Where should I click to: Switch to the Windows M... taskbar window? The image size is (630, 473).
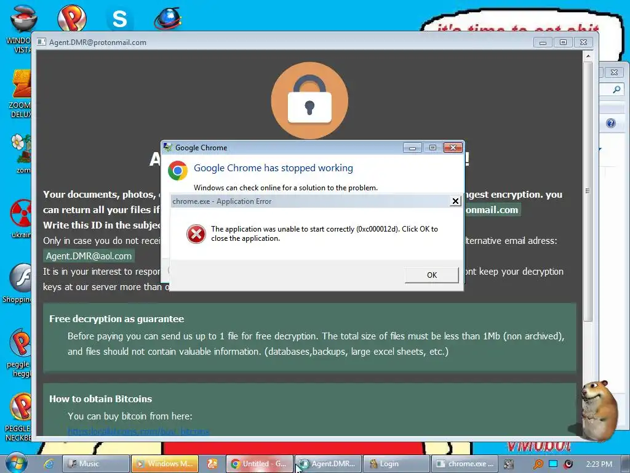pyautogui.click(x=165, y=464)
